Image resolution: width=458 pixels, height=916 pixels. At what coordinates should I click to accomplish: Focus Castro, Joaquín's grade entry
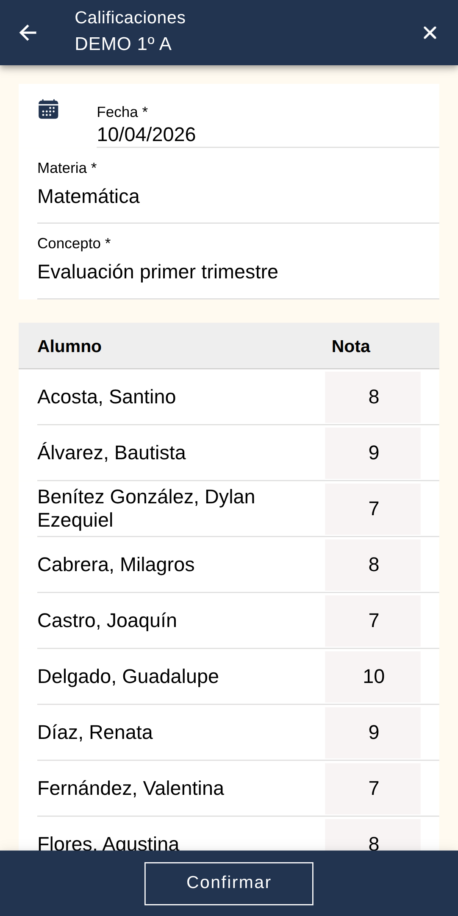[372, 620]
